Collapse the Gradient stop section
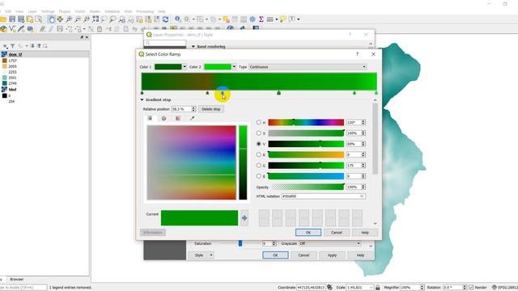 (142, 99)
